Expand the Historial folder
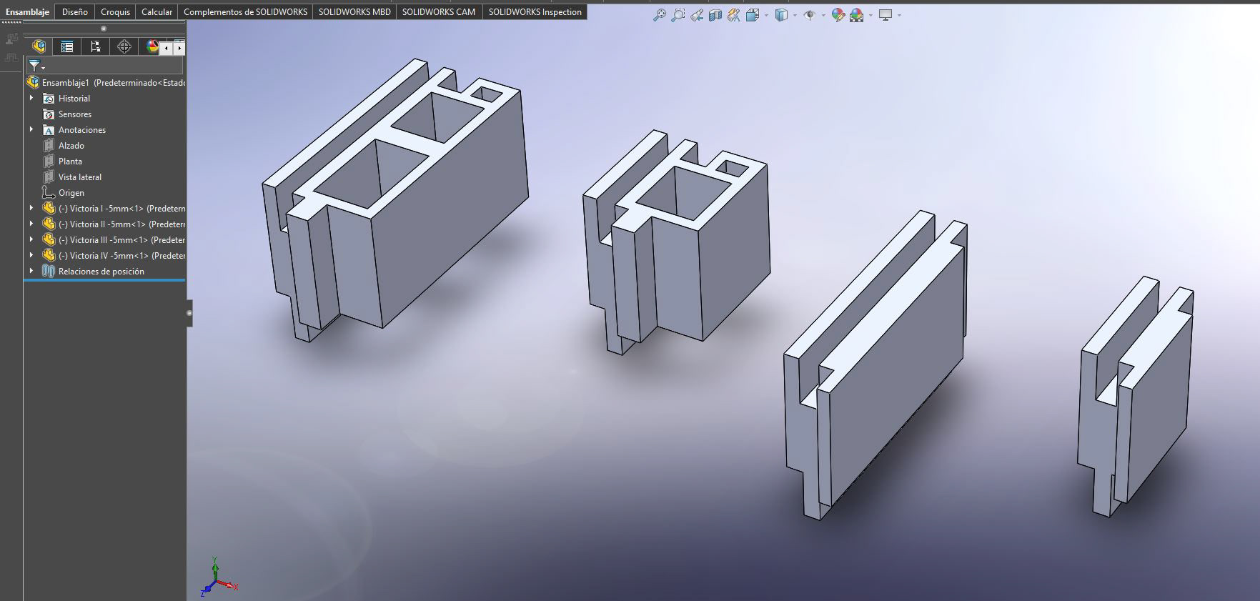Screen dimensions: 1260x601 click(31, 98)
